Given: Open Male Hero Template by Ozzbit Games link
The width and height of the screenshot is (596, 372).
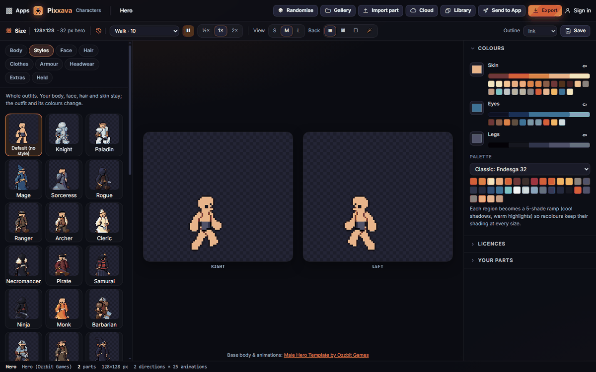Looking at the screenshot, I should click(326, 355).
